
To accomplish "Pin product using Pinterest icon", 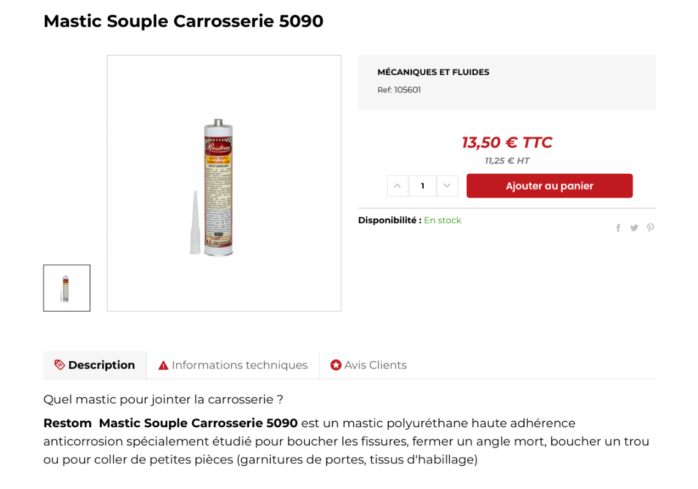I will 650,228.
